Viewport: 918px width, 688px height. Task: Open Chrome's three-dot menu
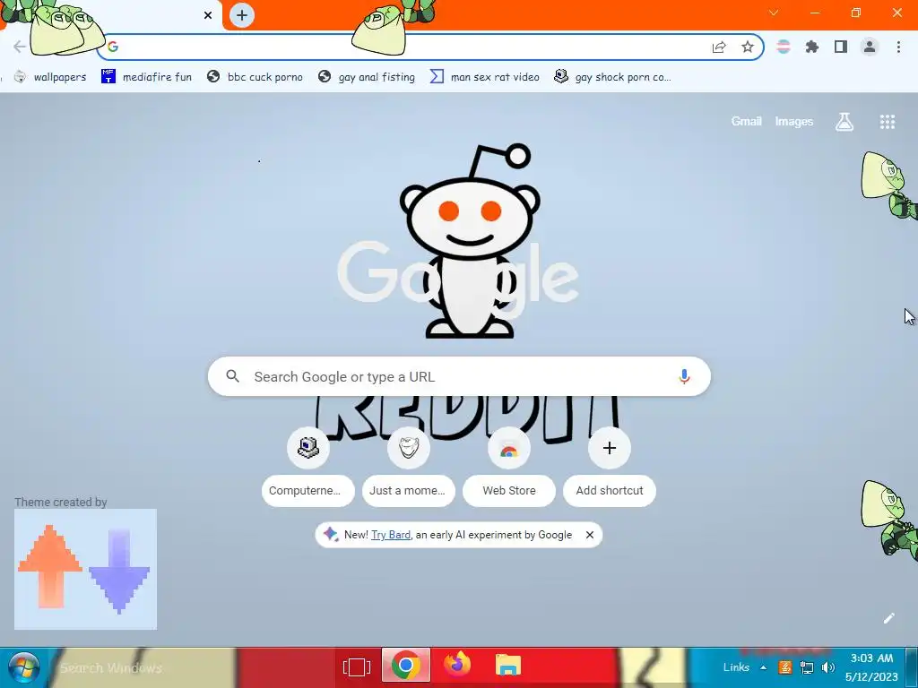coord(898,47)
